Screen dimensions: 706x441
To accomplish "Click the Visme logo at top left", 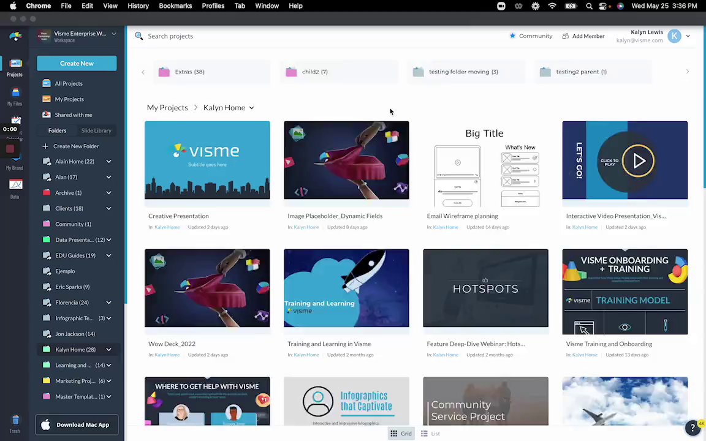I will (15, 37).
